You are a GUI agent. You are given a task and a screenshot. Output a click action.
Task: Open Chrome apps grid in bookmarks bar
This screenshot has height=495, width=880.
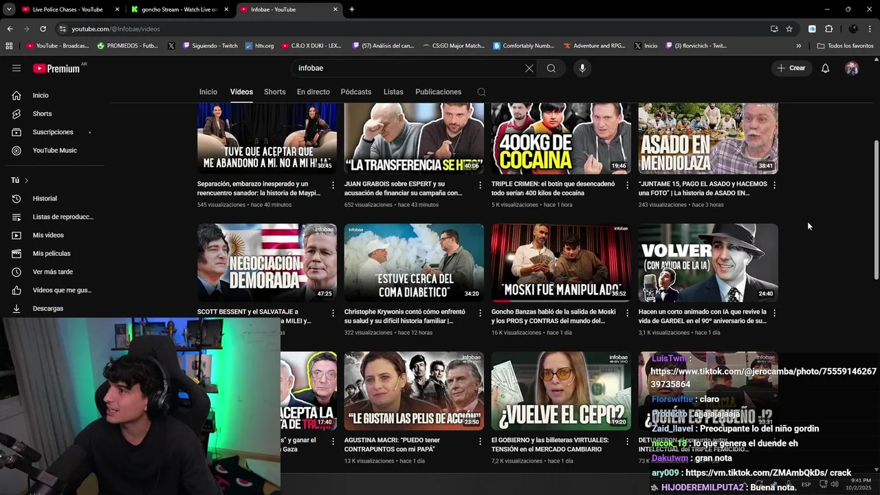(x=9, y=46)
